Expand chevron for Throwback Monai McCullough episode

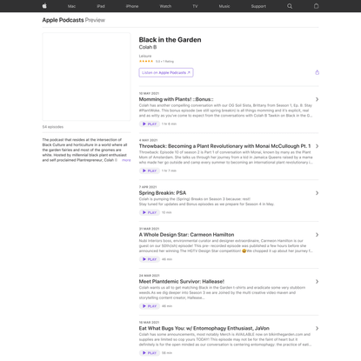[317, 146]
